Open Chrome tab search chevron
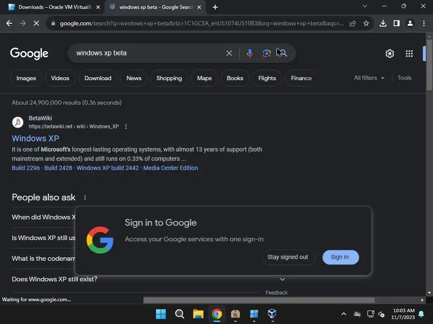 point(365,6)
